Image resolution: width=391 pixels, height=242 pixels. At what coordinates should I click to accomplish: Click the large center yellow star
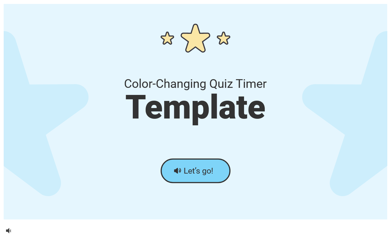tap(195, 38)
